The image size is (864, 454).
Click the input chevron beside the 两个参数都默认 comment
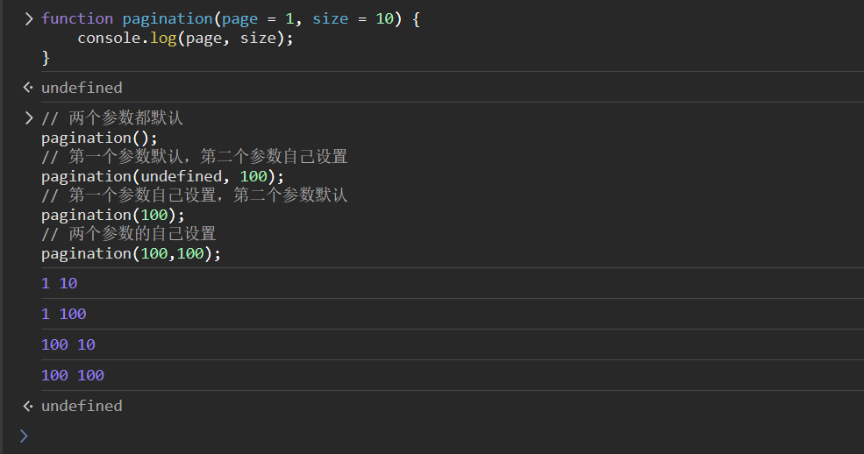tap(29, 118)
